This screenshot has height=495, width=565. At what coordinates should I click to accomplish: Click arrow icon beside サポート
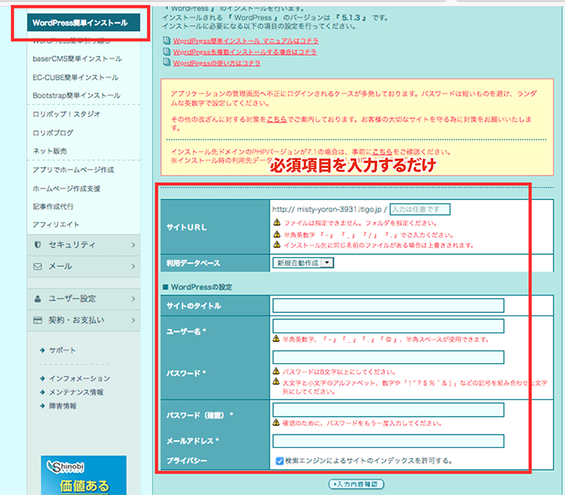42,350
